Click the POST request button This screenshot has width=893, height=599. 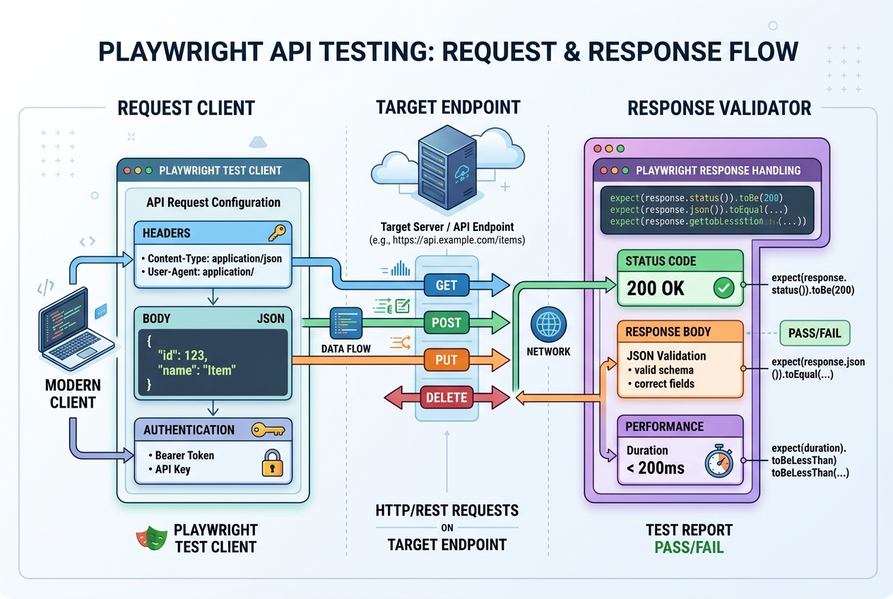446,323
